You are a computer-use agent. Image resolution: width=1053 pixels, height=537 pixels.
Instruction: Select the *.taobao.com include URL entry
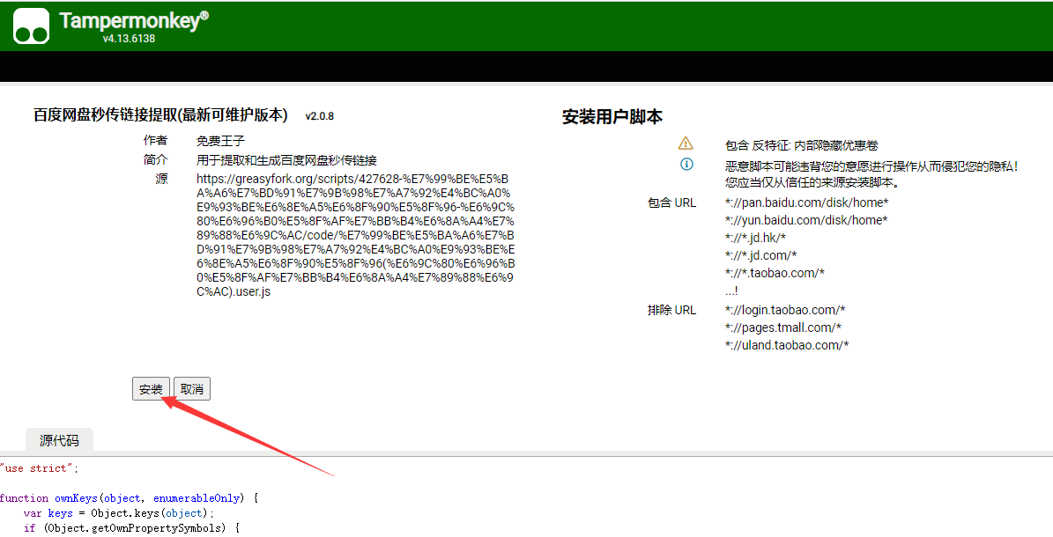click(774, 273)
